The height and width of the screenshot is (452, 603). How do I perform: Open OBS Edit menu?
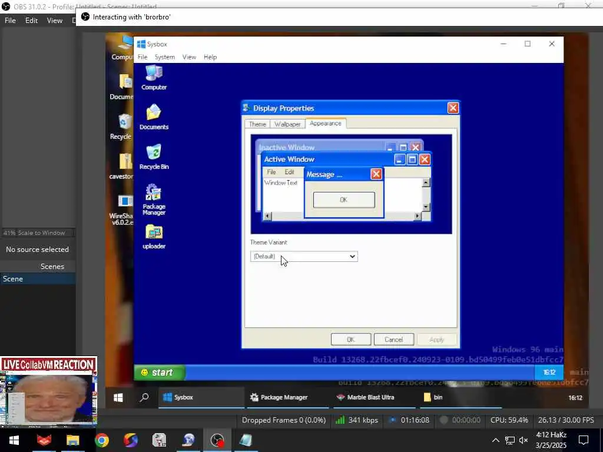coord(31,21)
